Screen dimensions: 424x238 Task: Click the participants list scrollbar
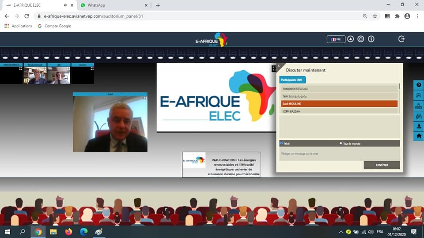coord(400,87)
